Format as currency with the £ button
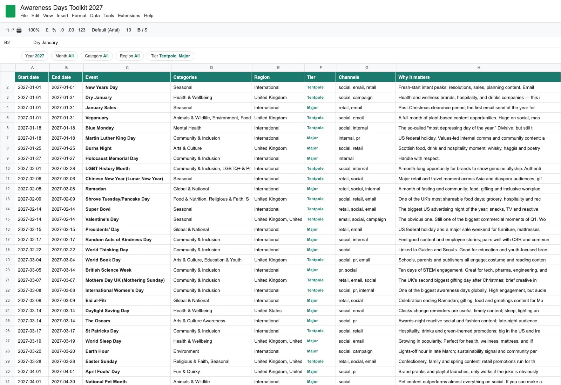This screenshot has height=385, width=561. tap(47, 30)
